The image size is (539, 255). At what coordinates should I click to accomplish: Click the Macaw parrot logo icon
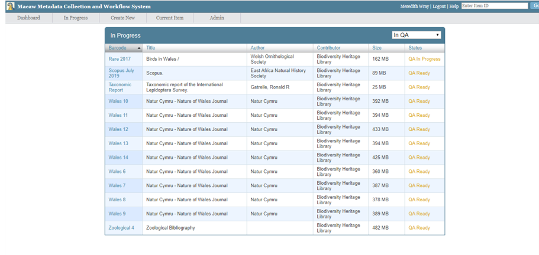10,6
